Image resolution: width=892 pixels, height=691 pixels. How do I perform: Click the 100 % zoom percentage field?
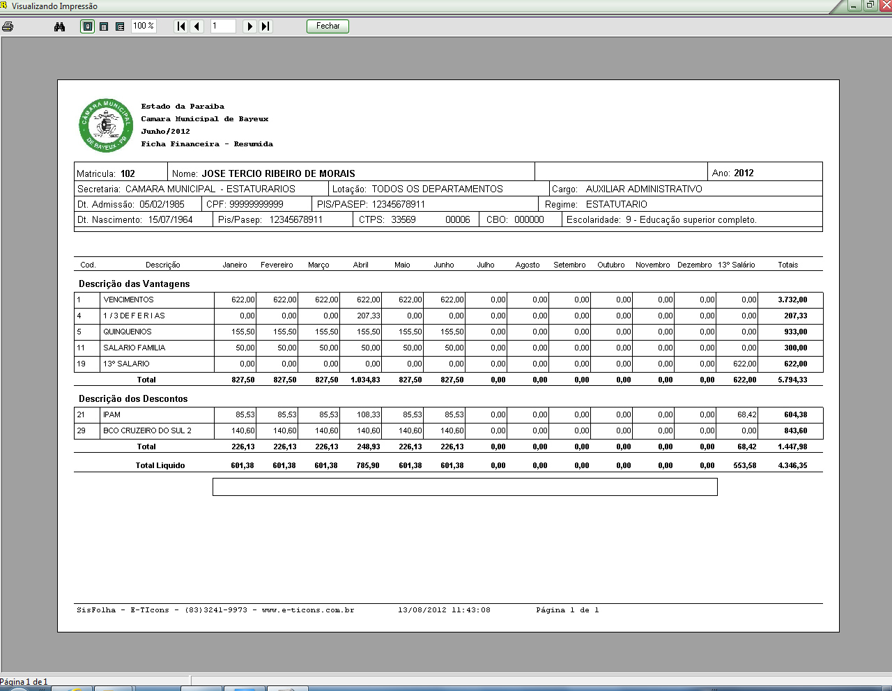(x=144, y=26)
